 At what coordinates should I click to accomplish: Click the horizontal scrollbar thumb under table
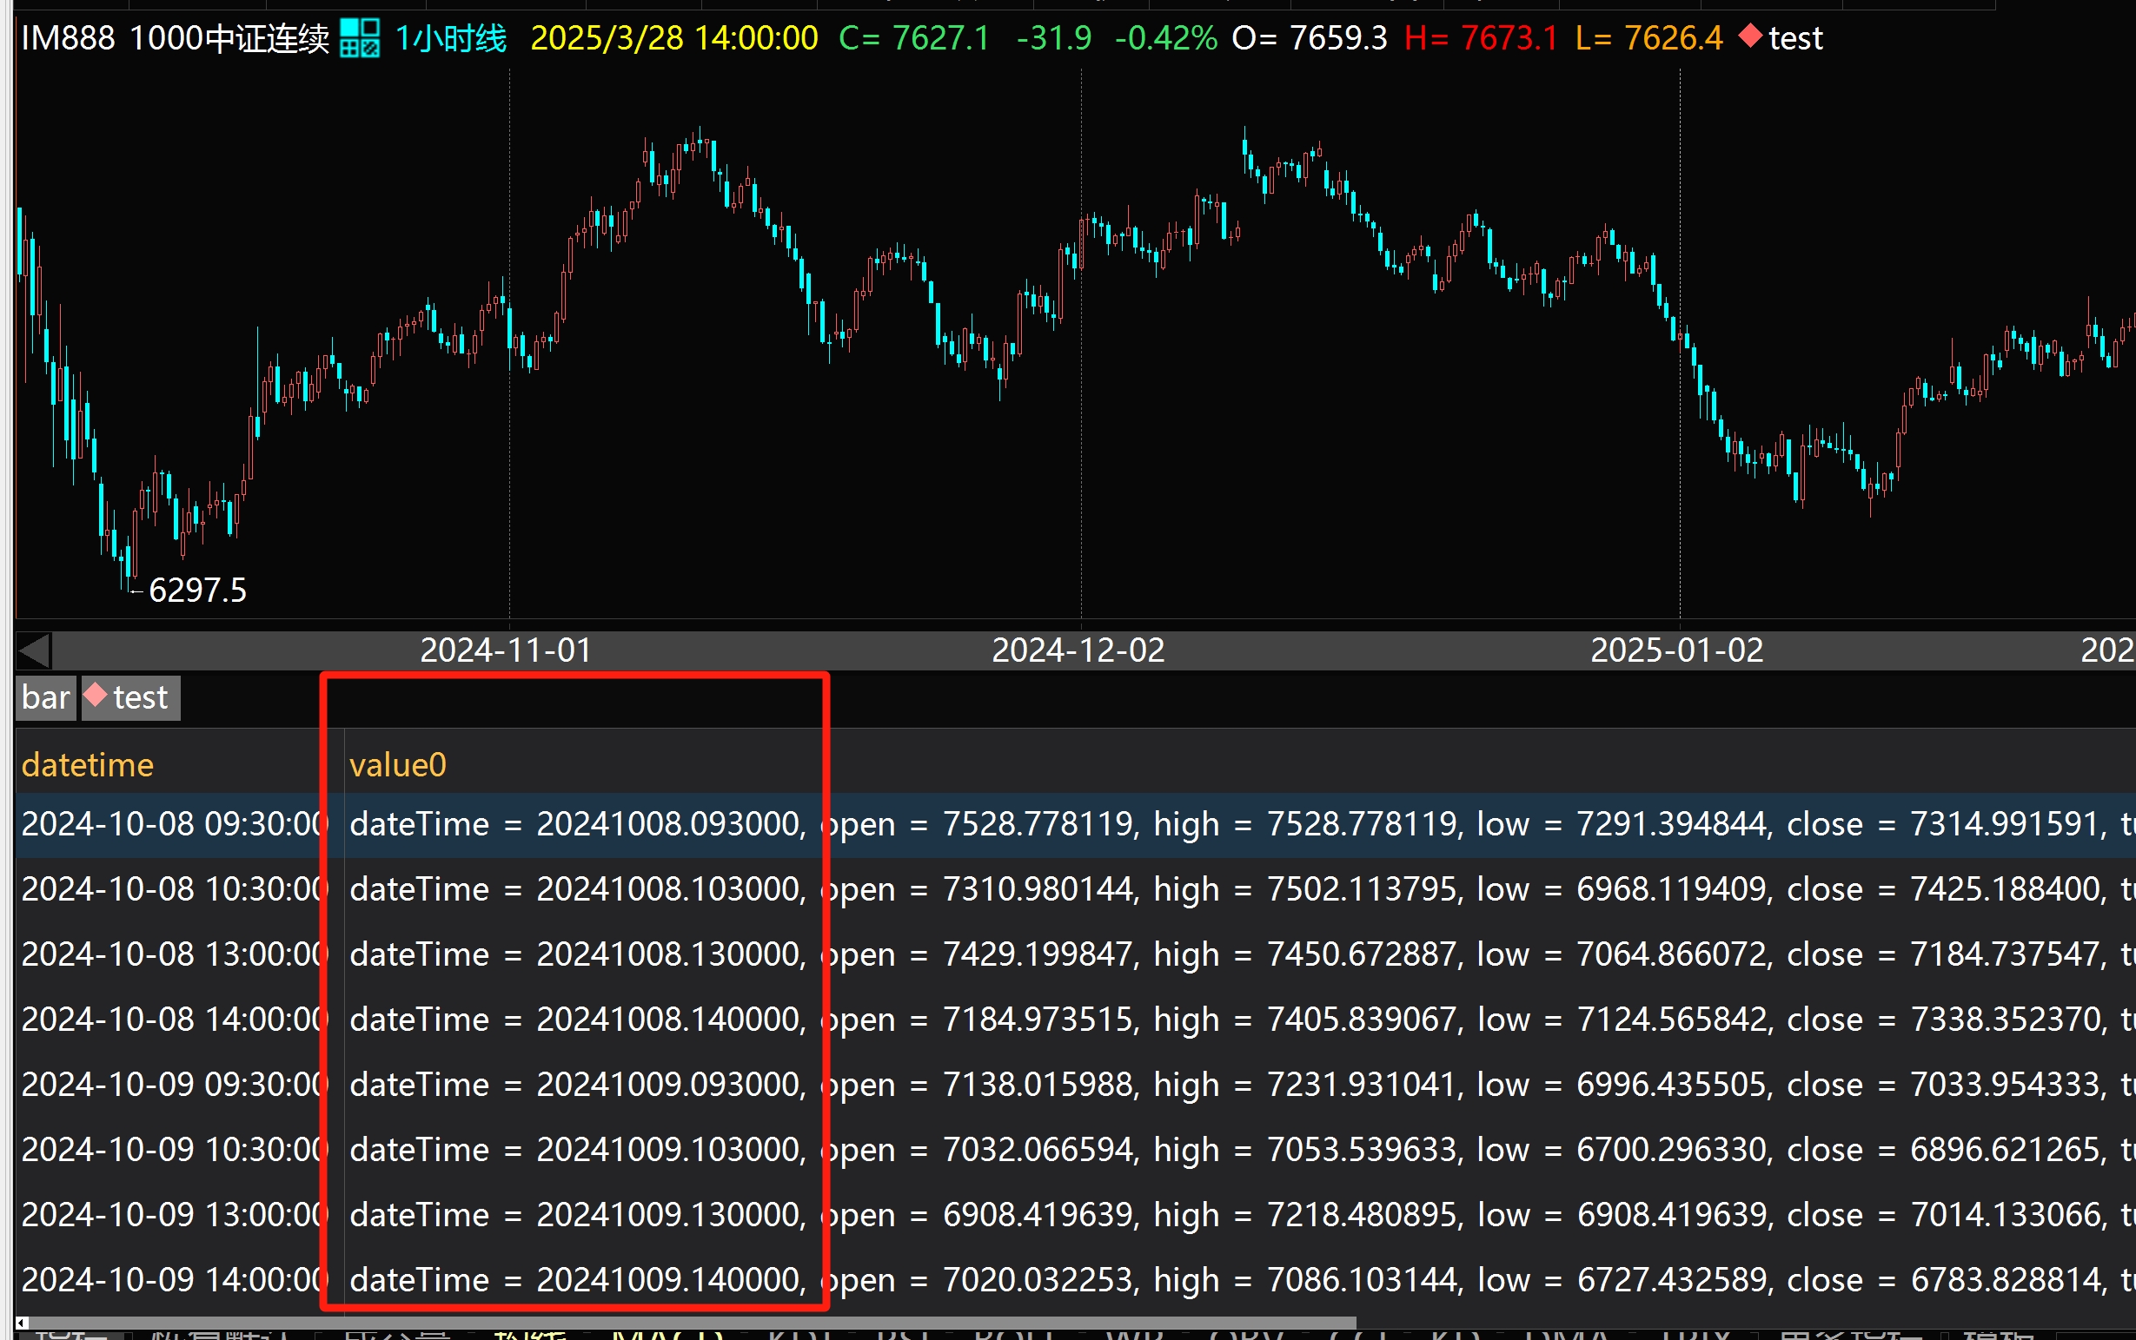click(x=693, y=1323)
